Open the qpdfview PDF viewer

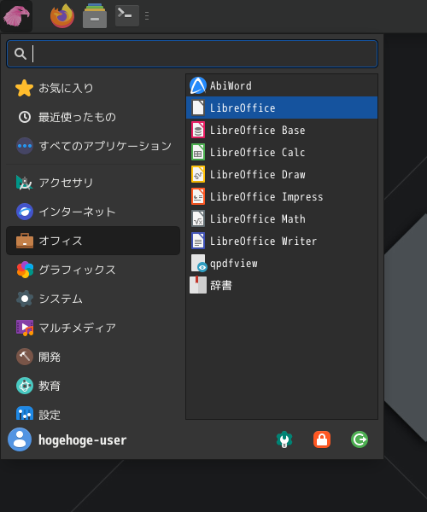[x=282, y=263]
